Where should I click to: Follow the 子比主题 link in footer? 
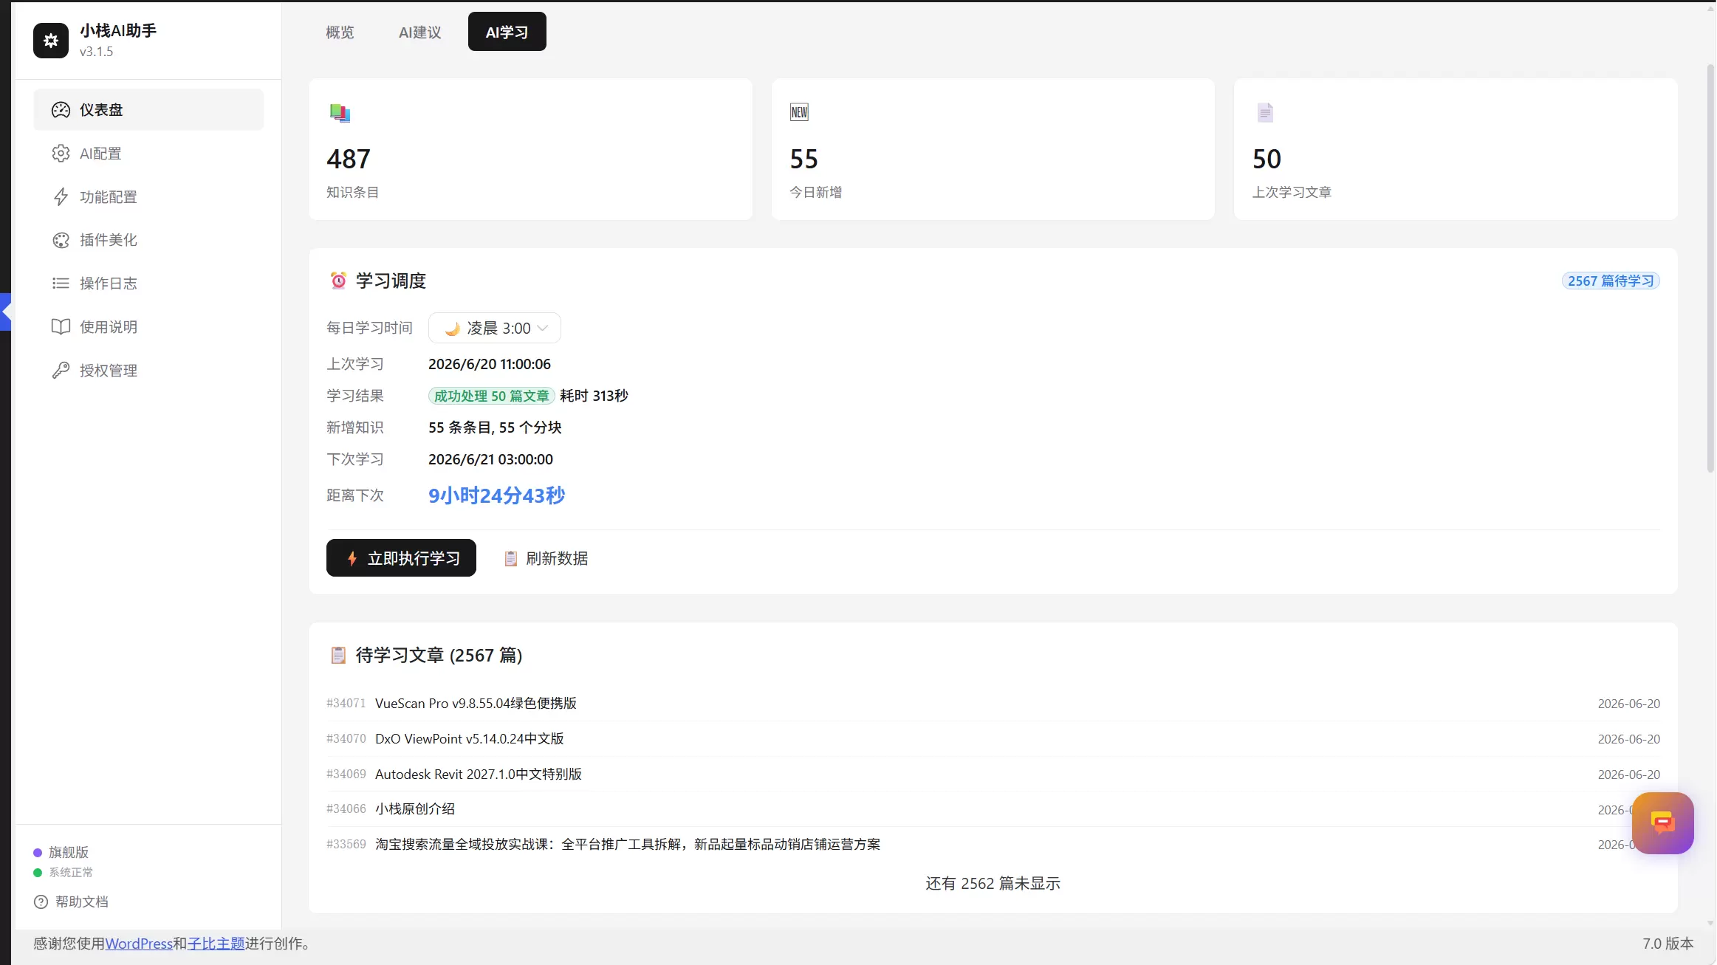tap(216, 944)
